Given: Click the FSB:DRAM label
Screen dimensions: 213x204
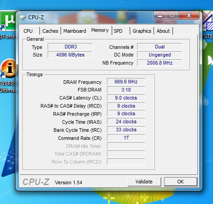Looking at the screenshot, I should point(89,90).
